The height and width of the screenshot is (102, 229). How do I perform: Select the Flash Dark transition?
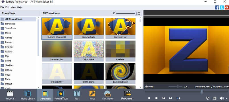[x=89, y=74]
